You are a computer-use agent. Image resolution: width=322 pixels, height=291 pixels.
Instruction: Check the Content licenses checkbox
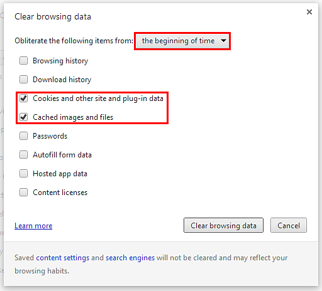point(23,193)
